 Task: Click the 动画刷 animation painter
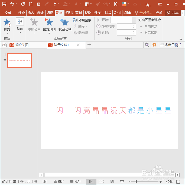pos(80,33)
